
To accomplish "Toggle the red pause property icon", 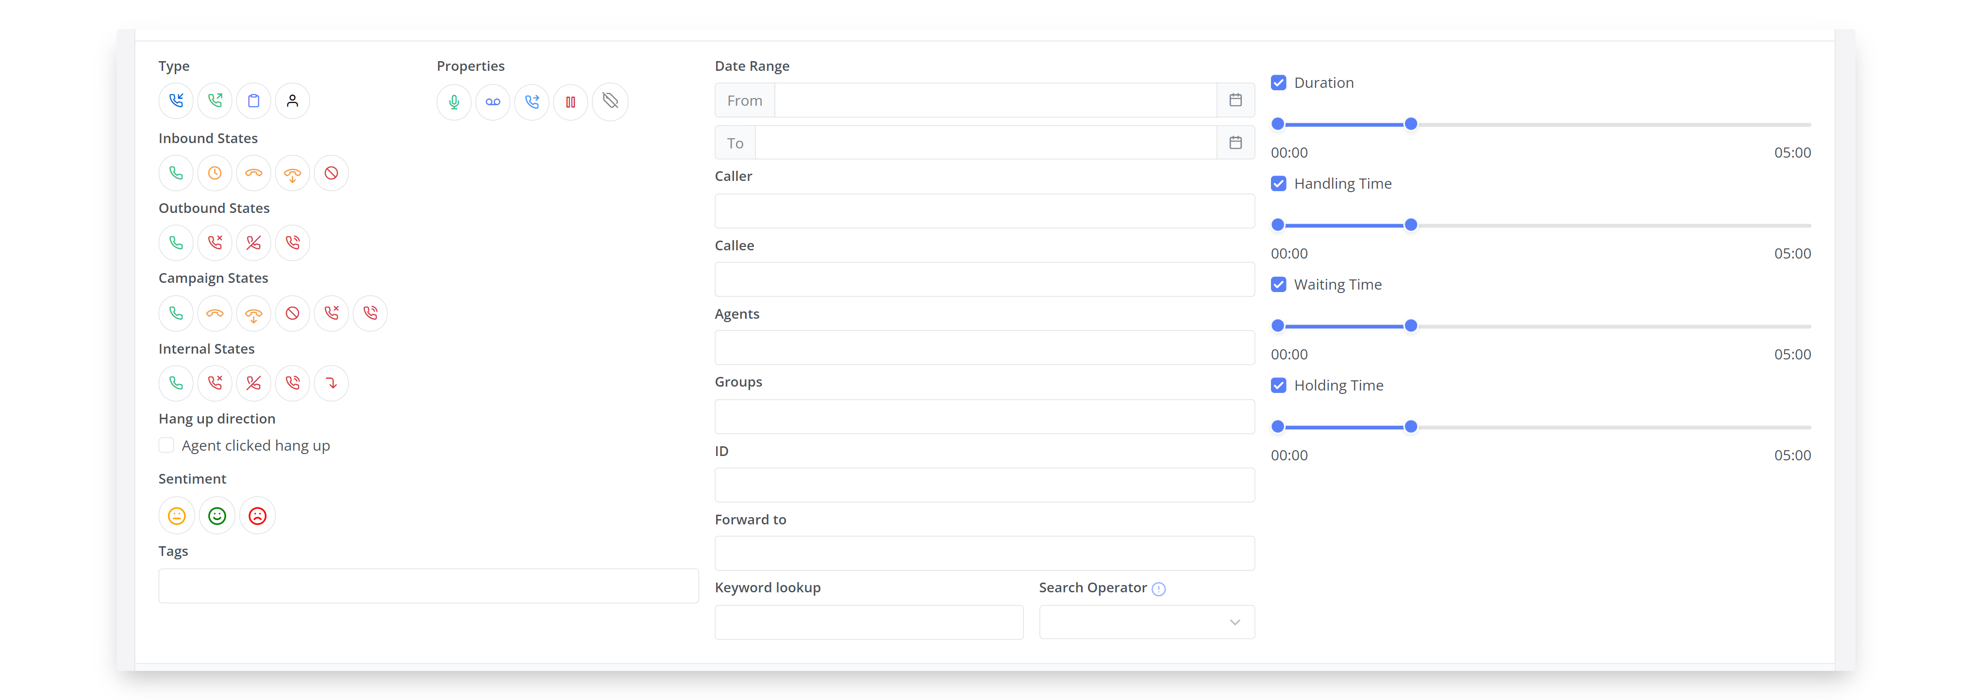I will click(x=571, y=102).
